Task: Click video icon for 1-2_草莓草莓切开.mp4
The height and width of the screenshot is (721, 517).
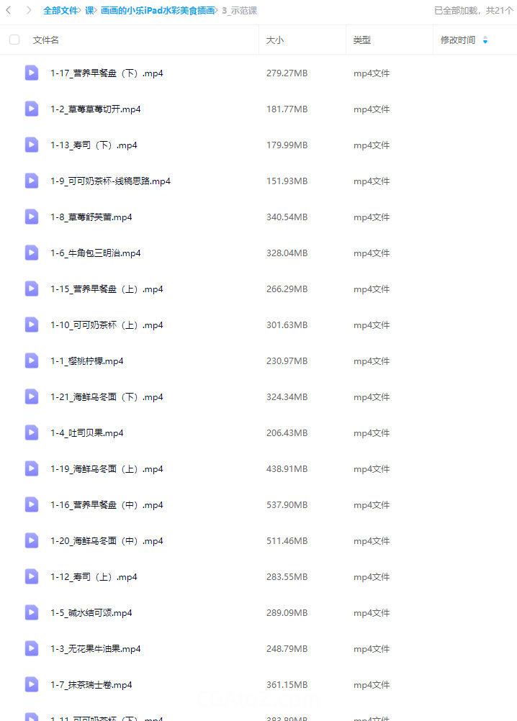Action: coord(31,109)
